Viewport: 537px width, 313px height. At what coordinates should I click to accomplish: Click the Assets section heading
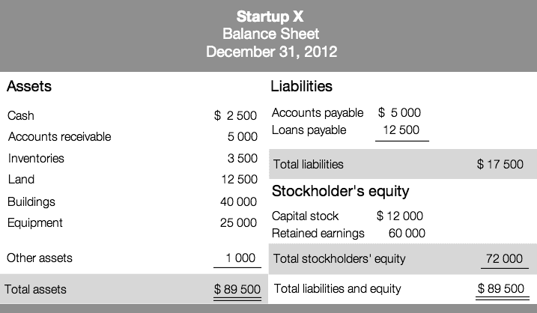click(29, 86)
